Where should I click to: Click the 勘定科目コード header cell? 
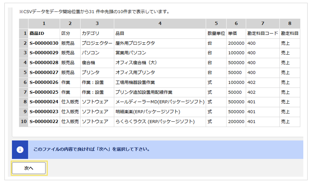click(263, 34)
